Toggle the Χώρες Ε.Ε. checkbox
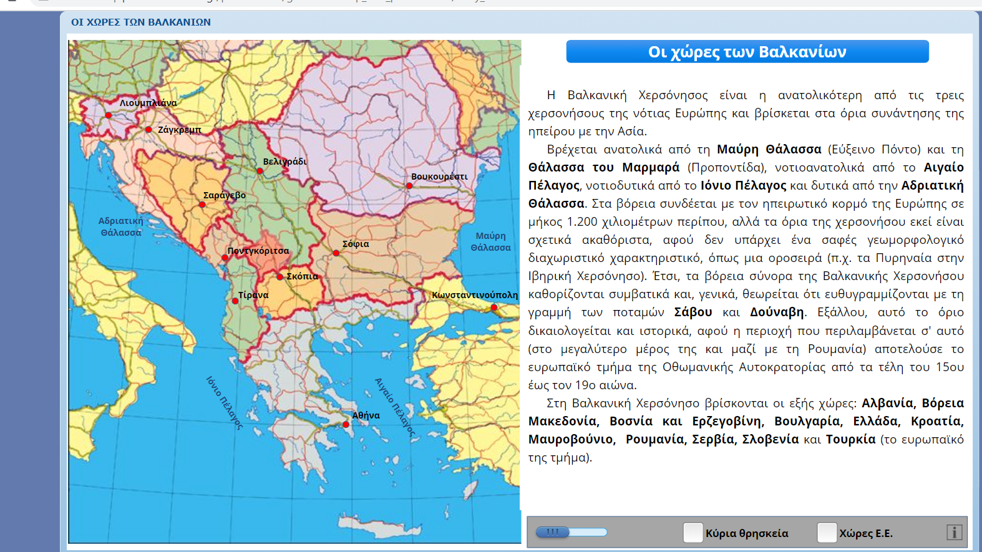This screenshot has height=552, width=982. click(x=827, y=533)
